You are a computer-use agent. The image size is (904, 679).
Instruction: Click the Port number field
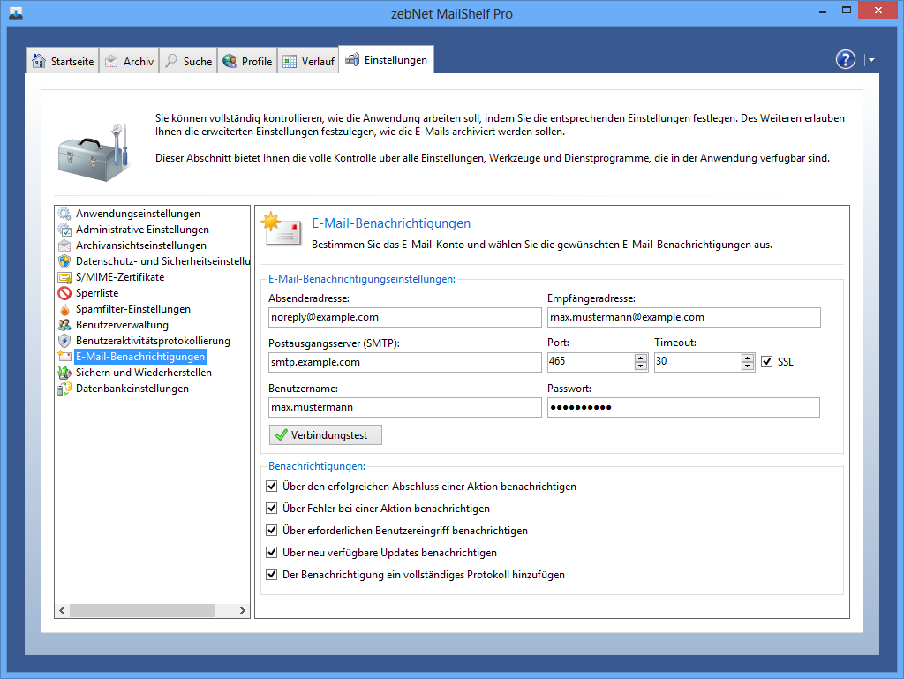point(591,361)
